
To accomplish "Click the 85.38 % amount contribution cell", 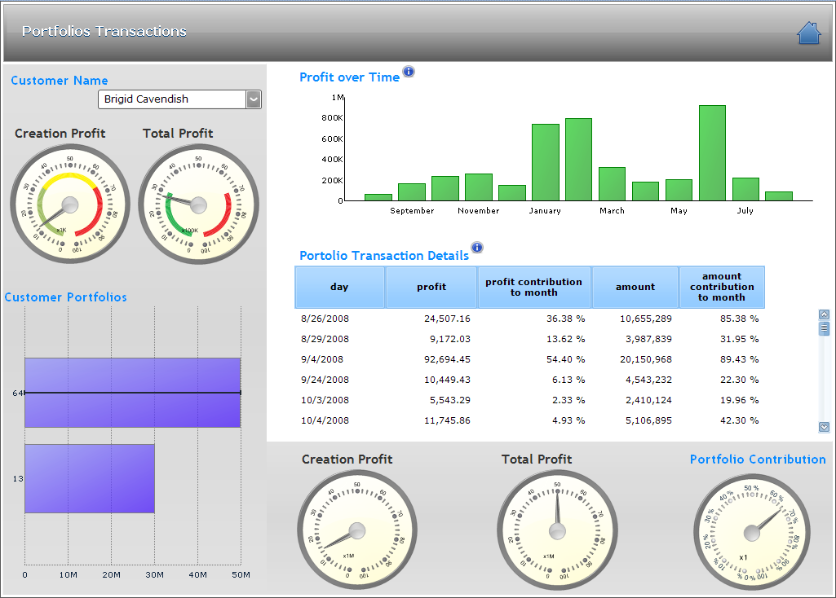I will 740,319.
